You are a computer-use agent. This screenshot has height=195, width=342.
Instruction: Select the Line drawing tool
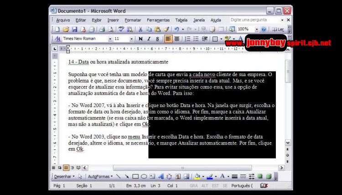pos(119,176)
